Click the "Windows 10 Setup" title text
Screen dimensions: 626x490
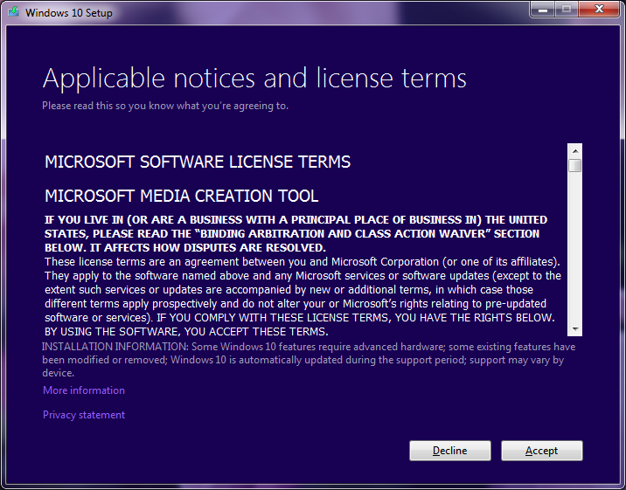(69, 13)
